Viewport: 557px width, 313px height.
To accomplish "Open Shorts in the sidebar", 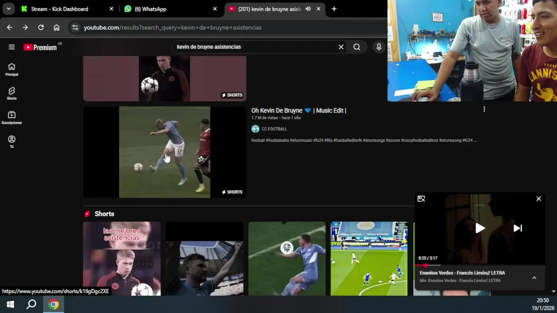I will [x=12, y=93].
